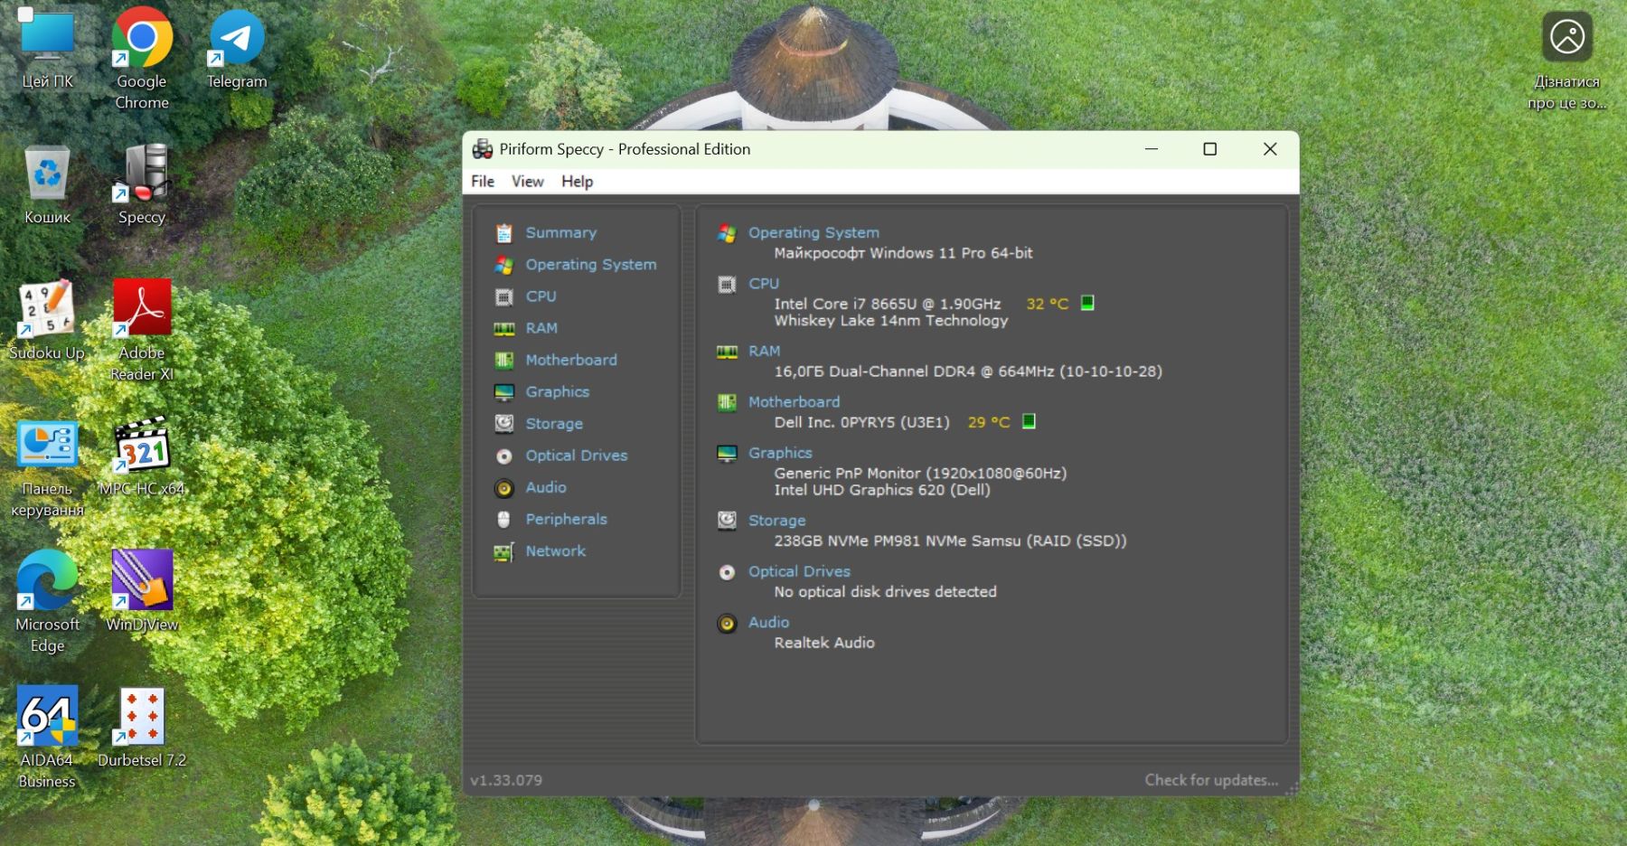Open Storage heading link in summary panel
The width and height of the screenshot is (1627, 846).
tap(776, 521)
